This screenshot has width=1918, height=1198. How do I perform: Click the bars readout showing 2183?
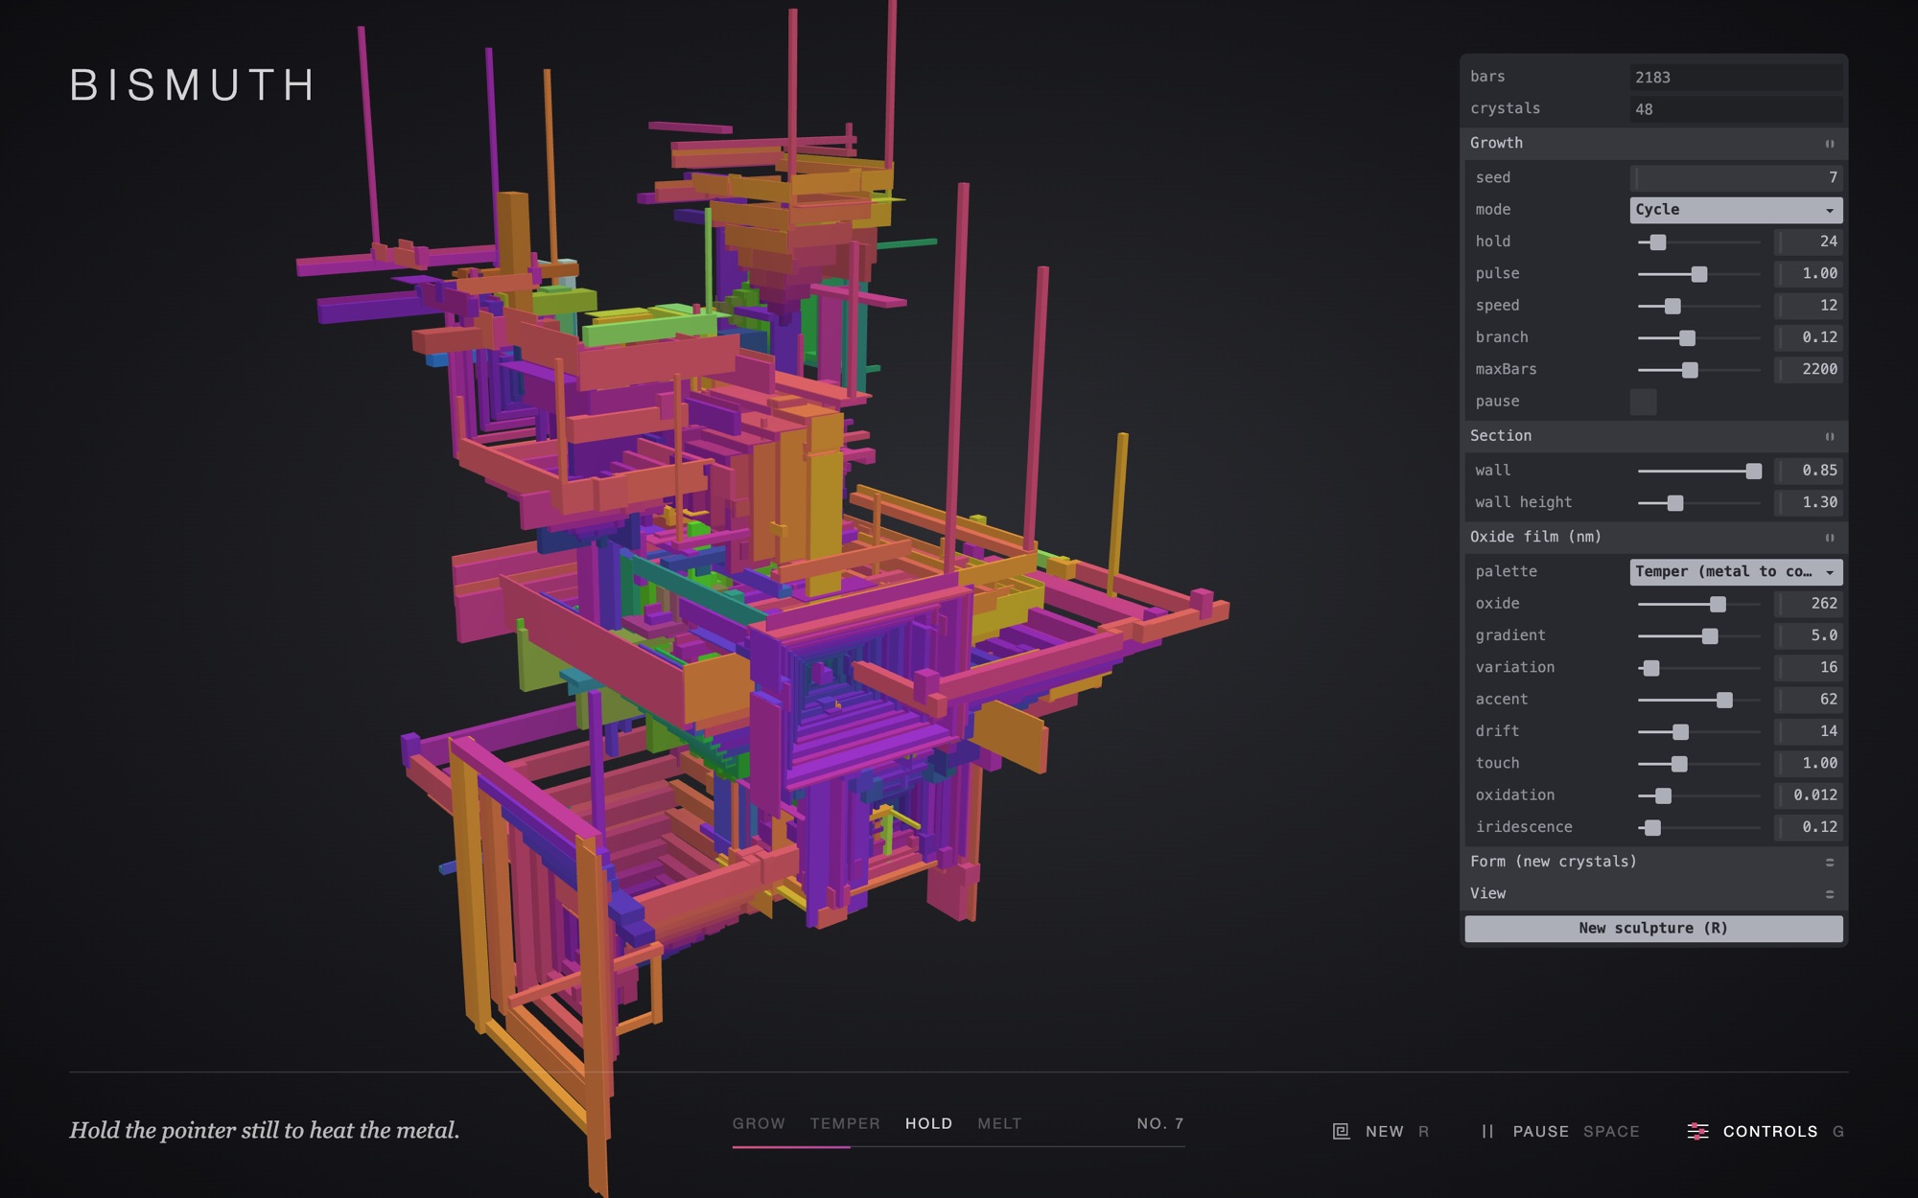pos(1736,78)
